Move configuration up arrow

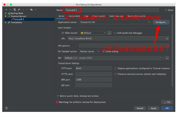point(23,10)
